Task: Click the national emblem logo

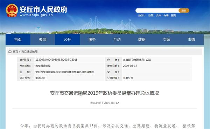Action: (x=12, y=10)
